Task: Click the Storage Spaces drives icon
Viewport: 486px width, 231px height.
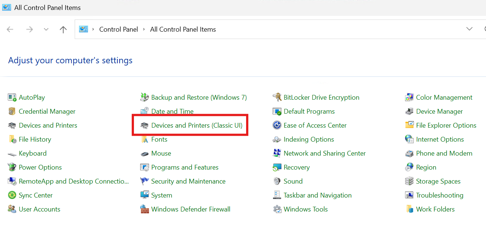Action: pos(409,181)
